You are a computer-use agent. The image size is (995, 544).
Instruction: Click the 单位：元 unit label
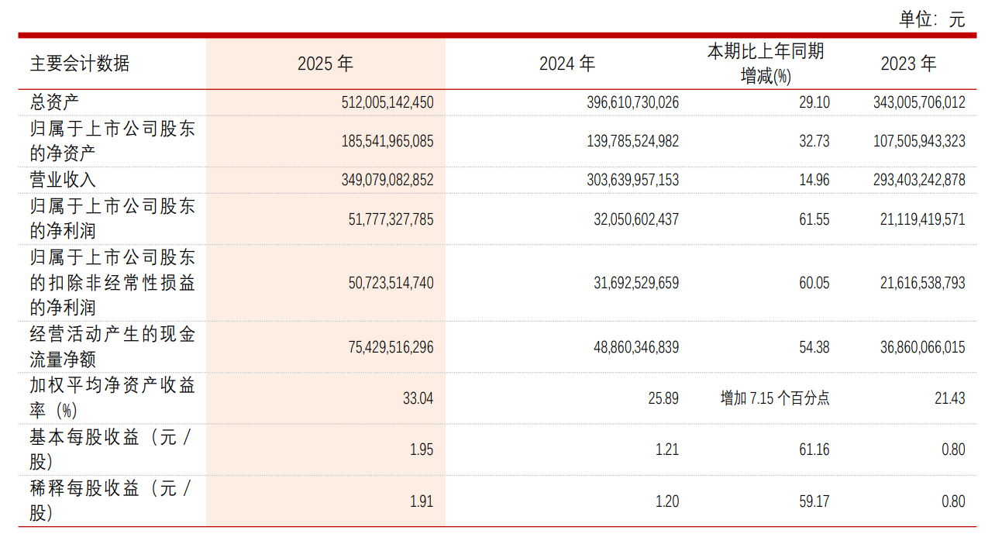pos(931,19)
